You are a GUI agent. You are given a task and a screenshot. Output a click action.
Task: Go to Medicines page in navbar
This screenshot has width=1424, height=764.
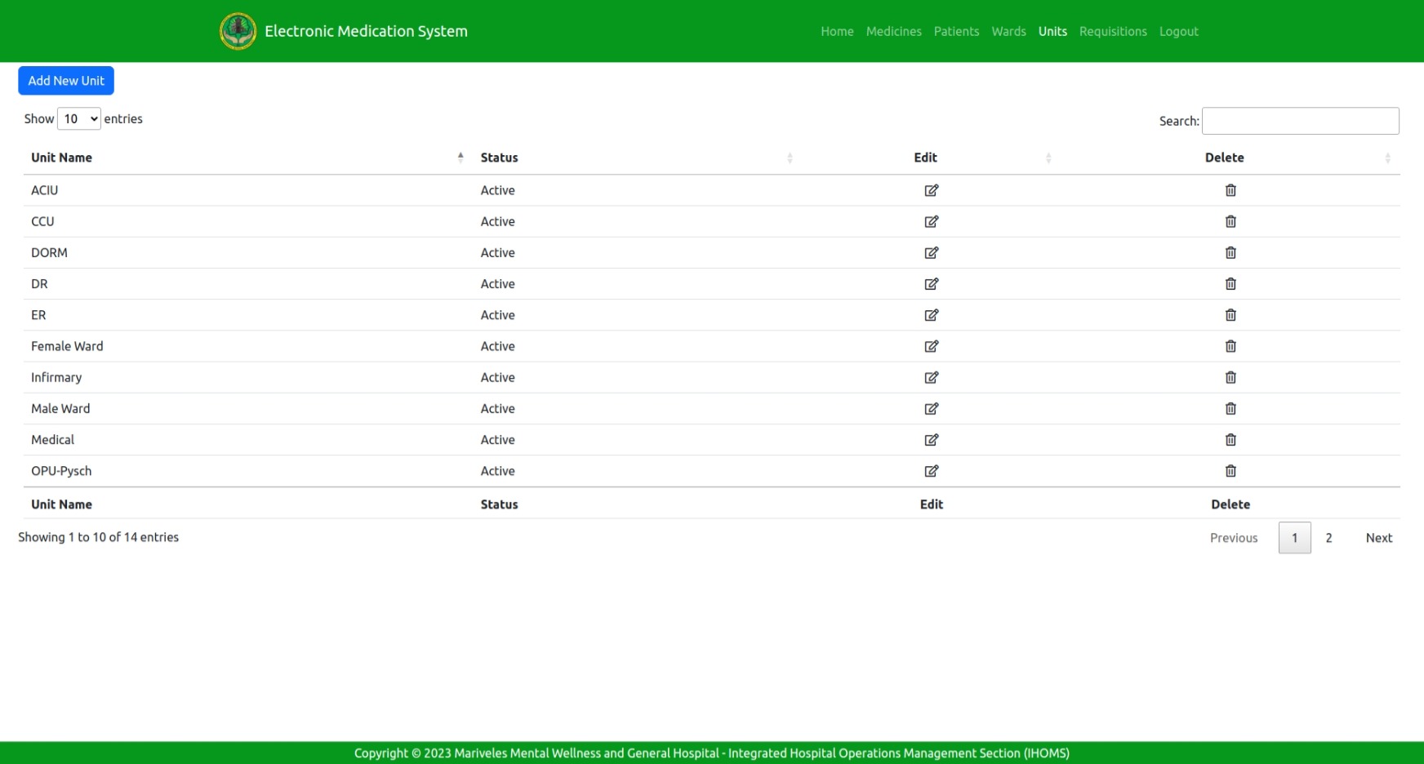[x=893, y=31]
